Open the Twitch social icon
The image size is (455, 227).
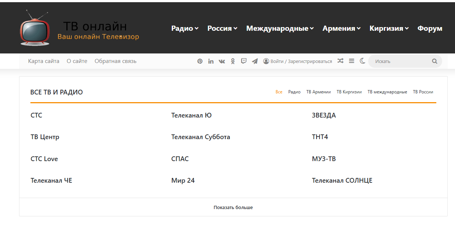pyautogui.click(x=244, y=61)
